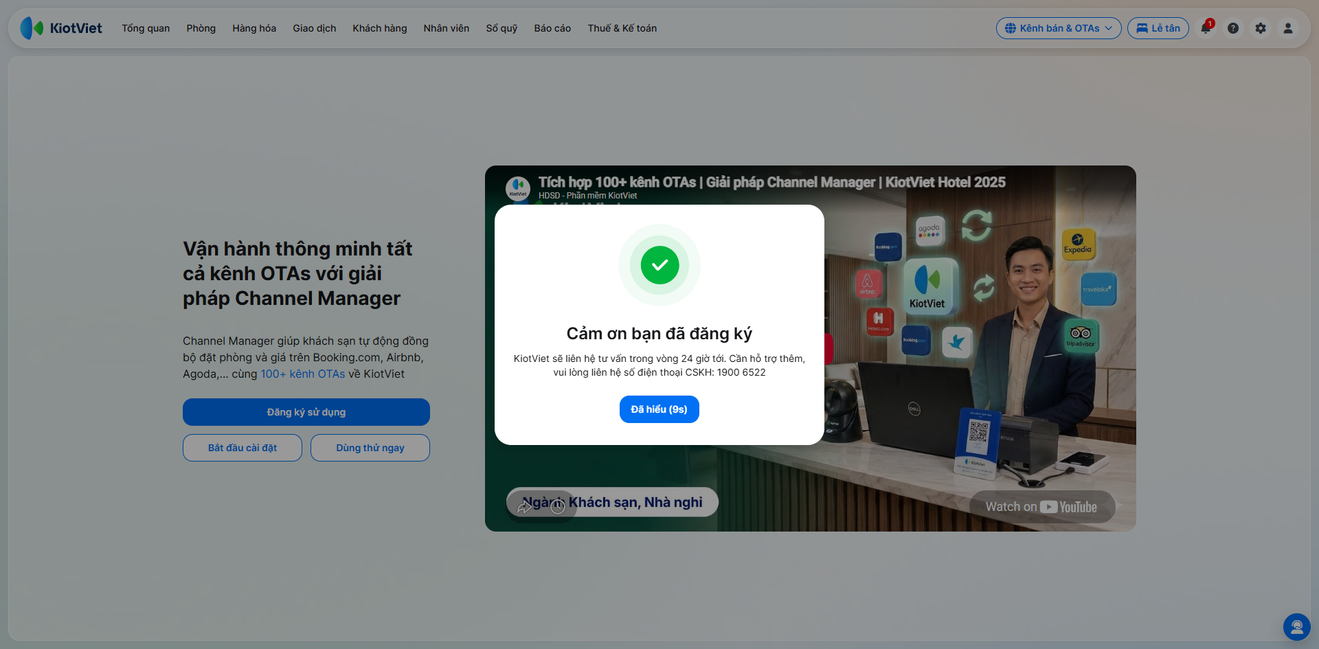The width and height of the screenshot is (1319, 649).
Task: Click the Dùng thử ngay button
Action: point(370,448)
